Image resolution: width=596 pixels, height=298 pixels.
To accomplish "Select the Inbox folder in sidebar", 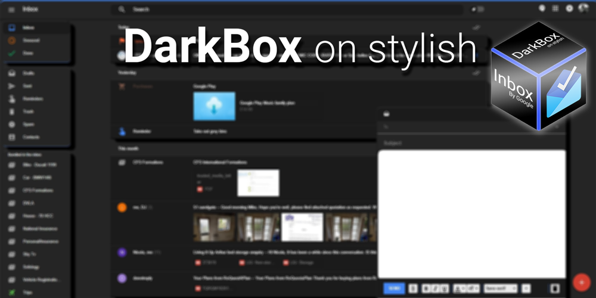I will tap(37, 28).
